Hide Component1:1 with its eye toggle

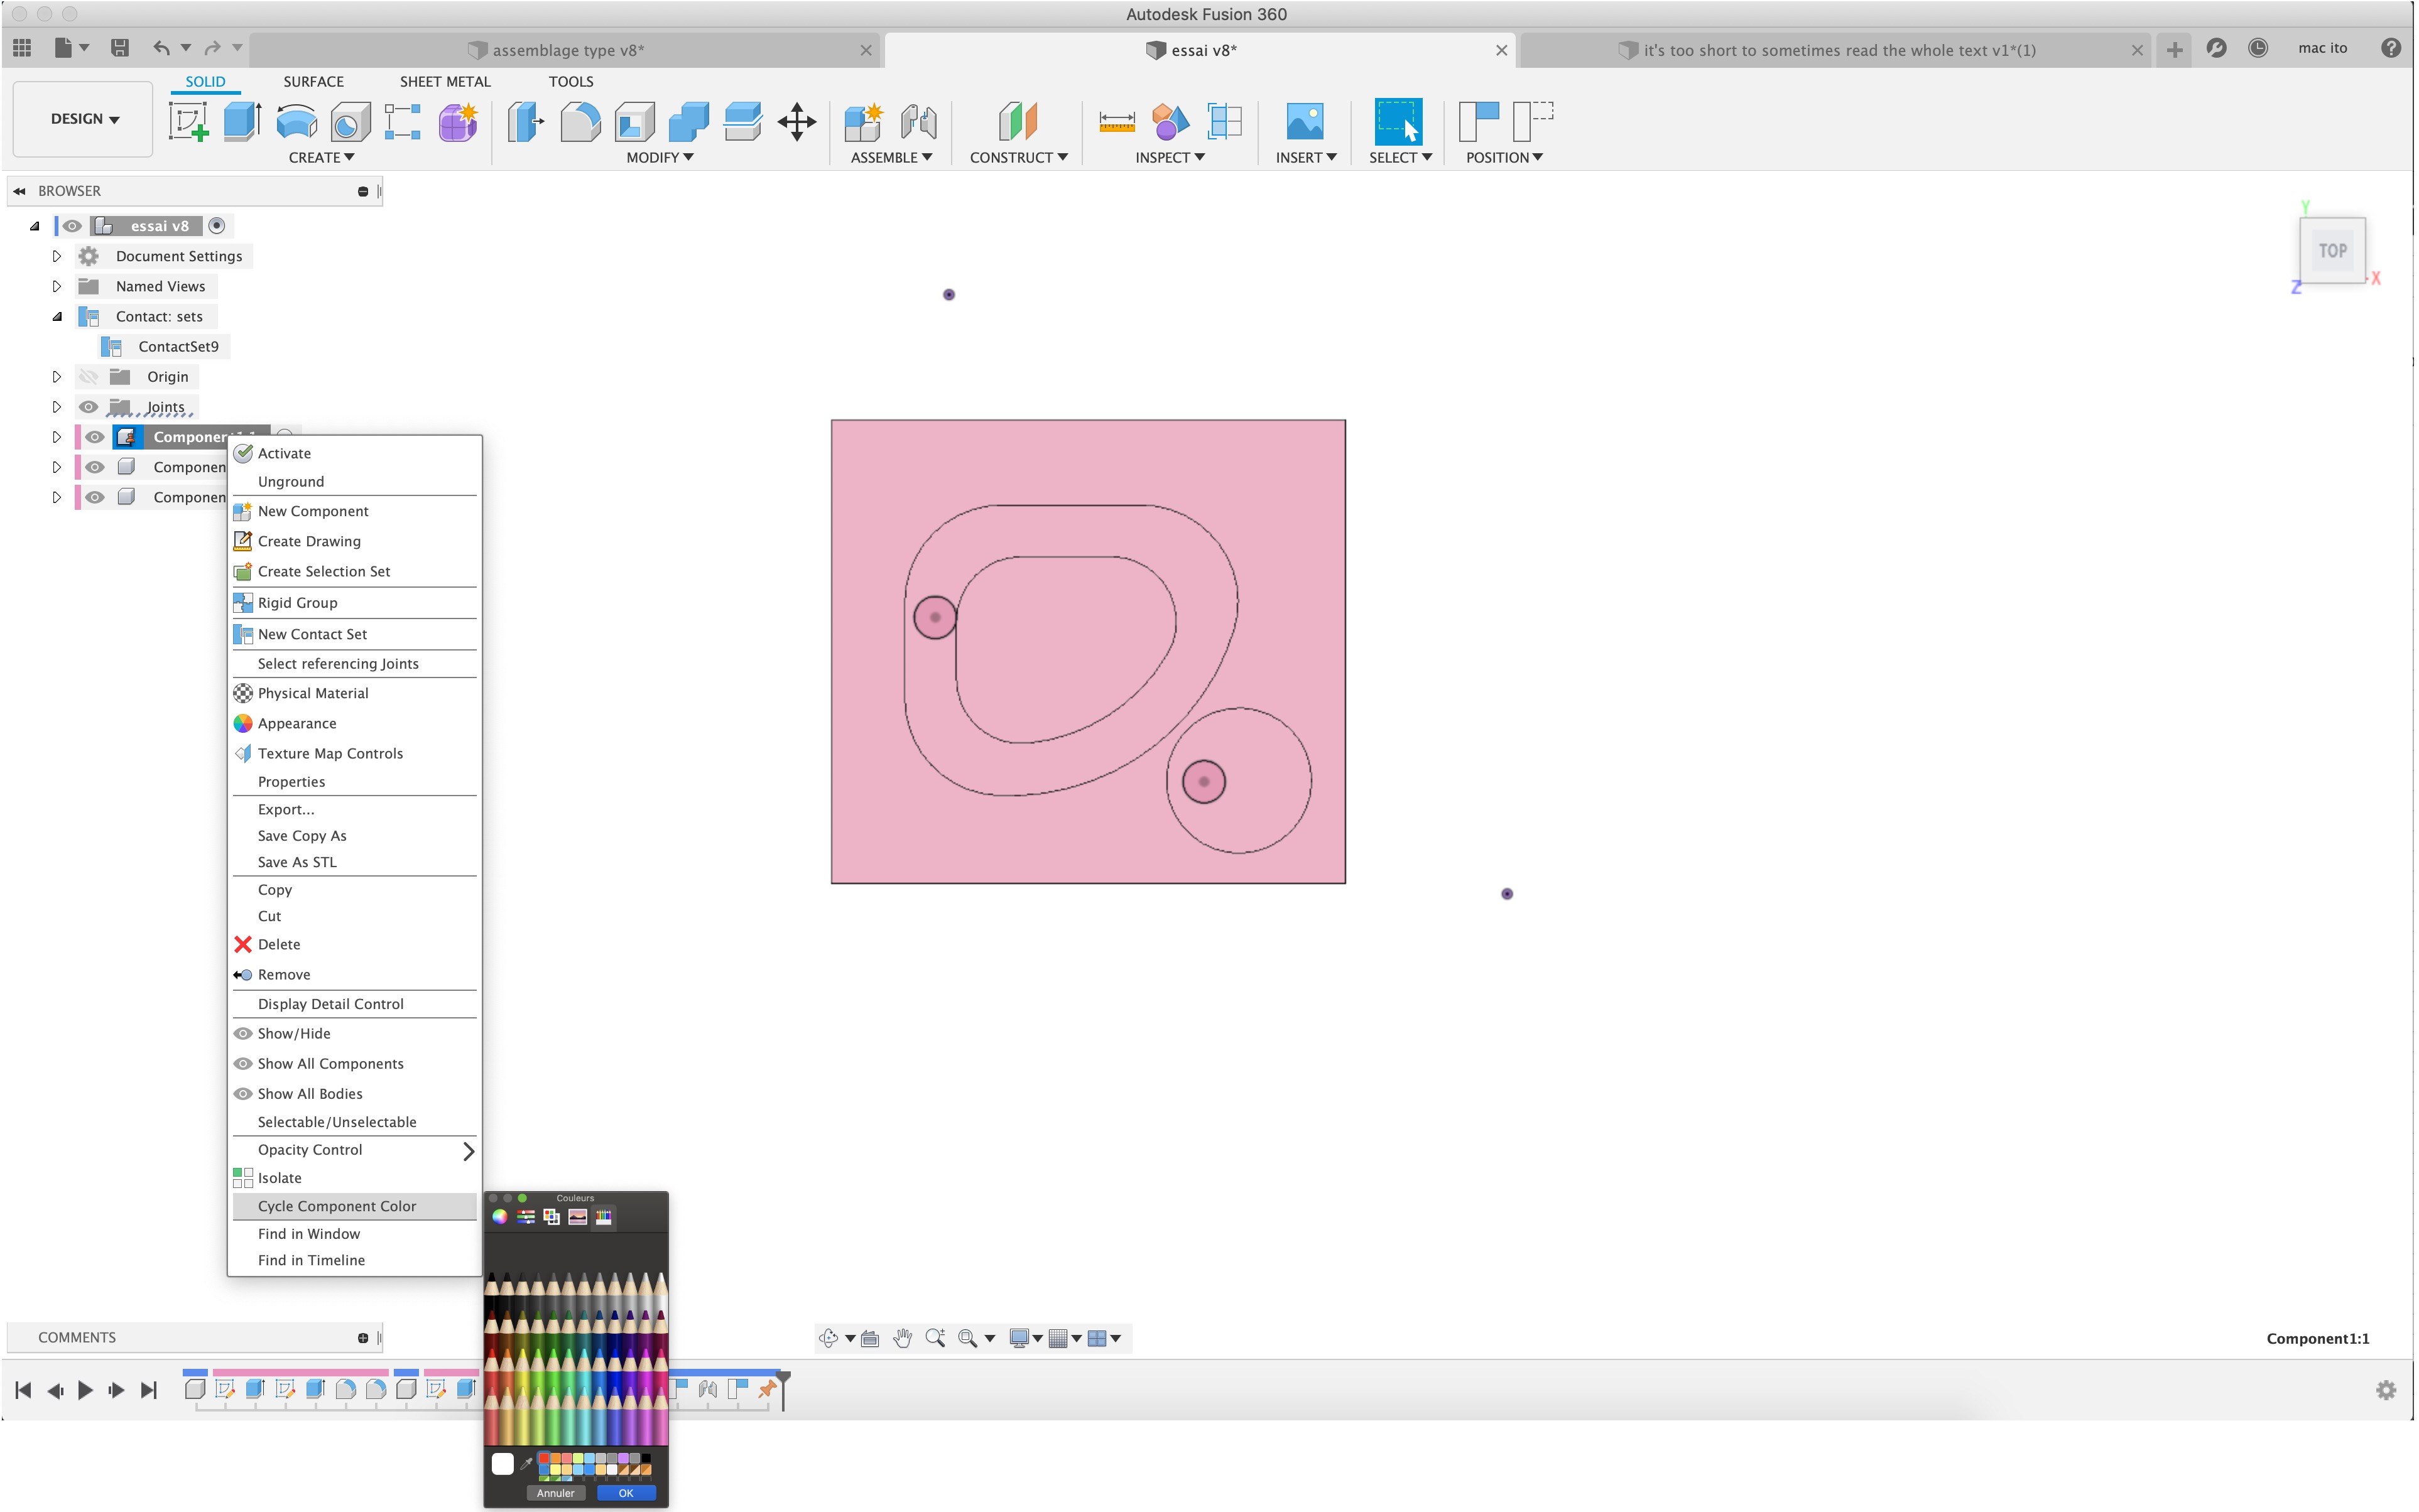coord(95,437)
